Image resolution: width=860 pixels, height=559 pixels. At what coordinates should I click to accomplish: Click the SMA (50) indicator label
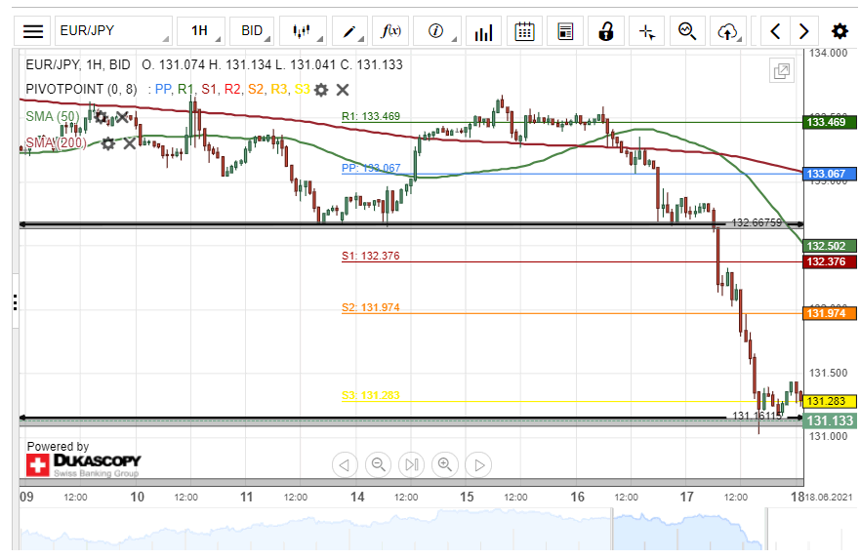point(53,117)
